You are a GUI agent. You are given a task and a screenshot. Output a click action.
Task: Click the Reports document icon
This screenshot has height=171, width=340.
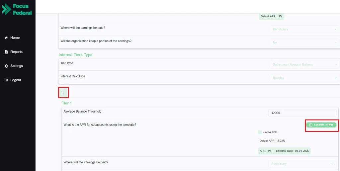click(x=6, y=52)
